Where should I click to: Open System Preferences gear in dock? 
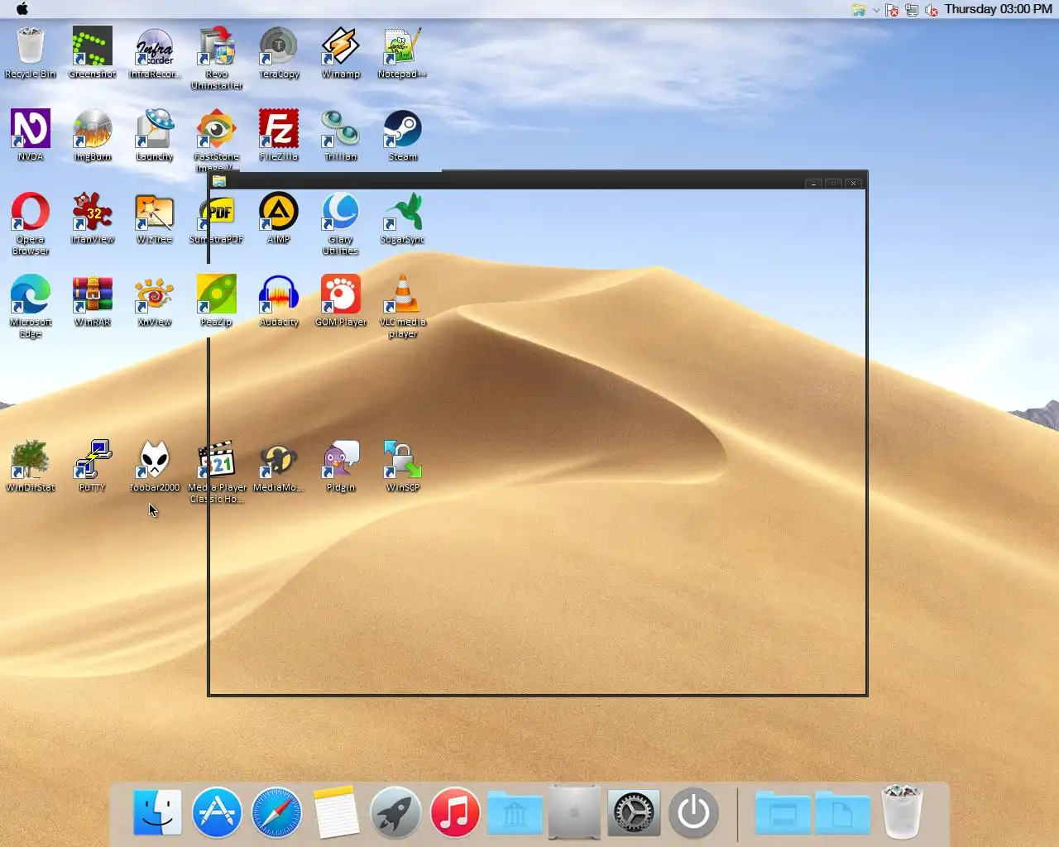point(634,812)
